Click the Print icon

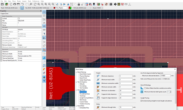[15, 4]
